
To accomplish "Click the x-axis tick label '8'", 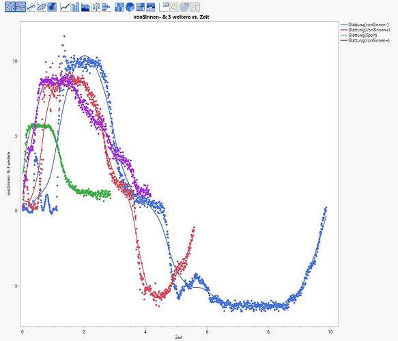I will (x=268, y=331).
